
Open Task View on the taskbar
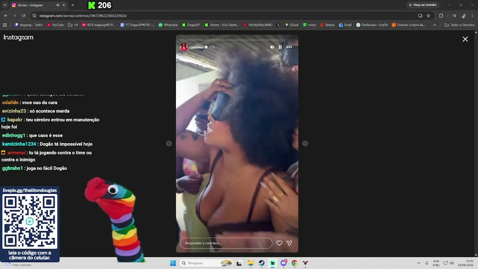pyautogui.click(x=239, y=263)
